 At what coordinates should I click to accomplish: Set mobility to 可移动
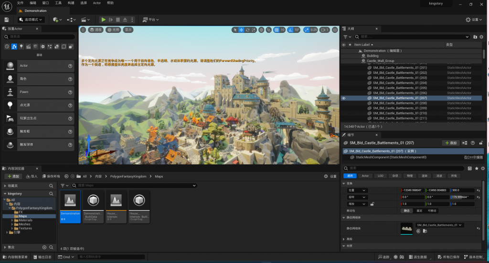click(x=432, y=211)
